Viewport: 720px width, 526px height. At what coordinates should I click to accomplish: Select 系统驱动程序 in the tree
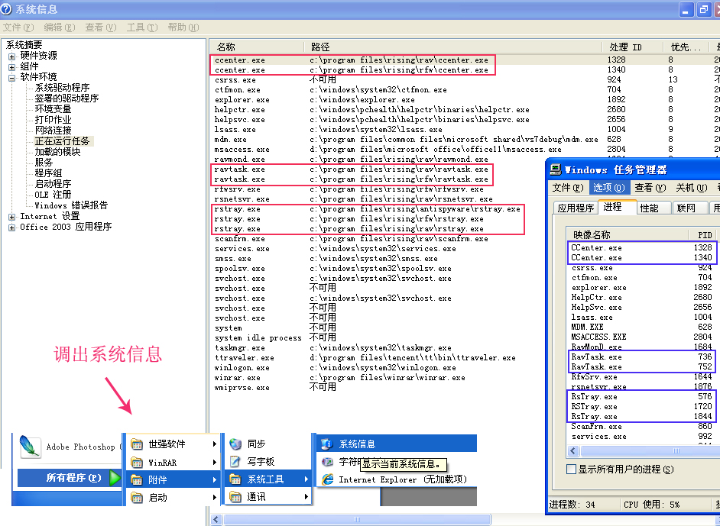tap(63, 88)
